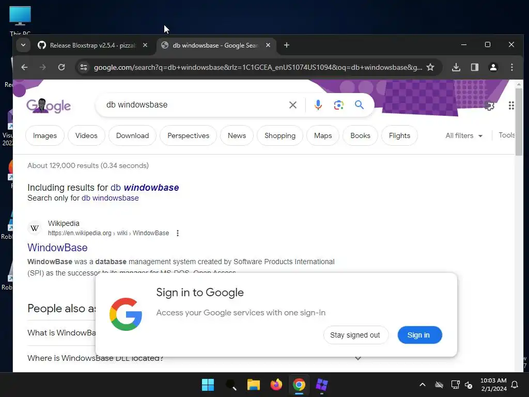
Task: Submit search with magnifier icon
Action: coord(360,104)
